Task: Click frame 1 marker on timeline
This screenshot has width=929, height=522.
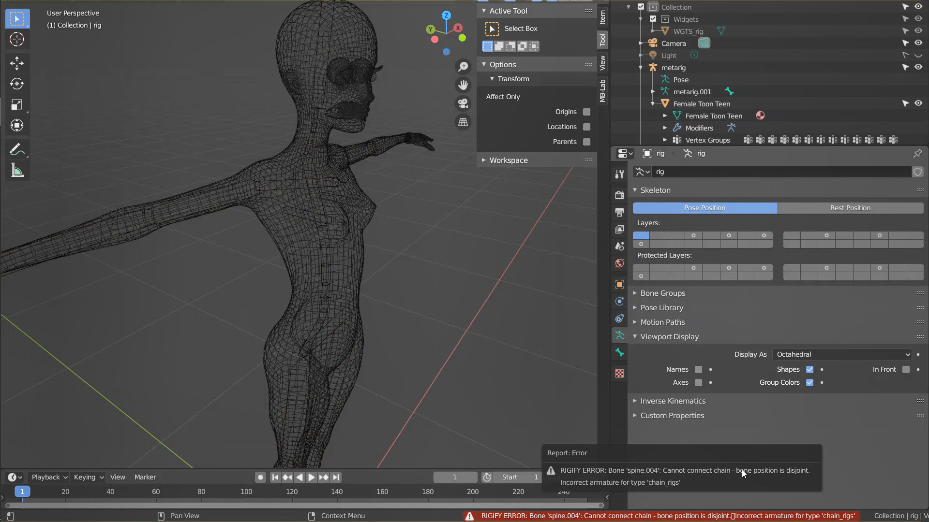Action: click(22, 492)
